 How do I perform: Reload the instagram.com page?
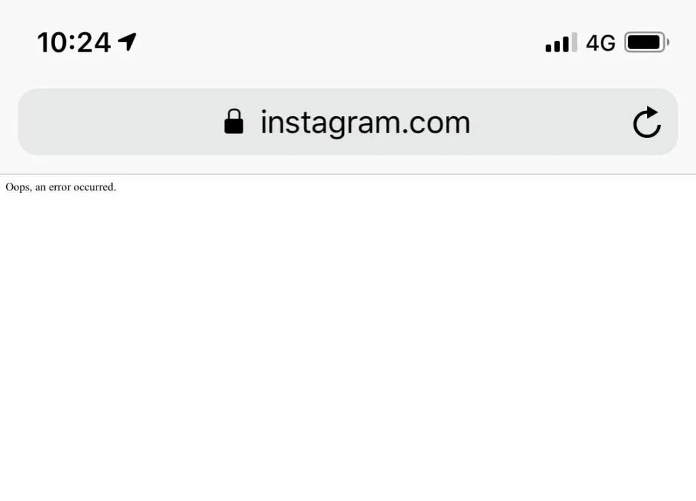click(x=647, y=122)
